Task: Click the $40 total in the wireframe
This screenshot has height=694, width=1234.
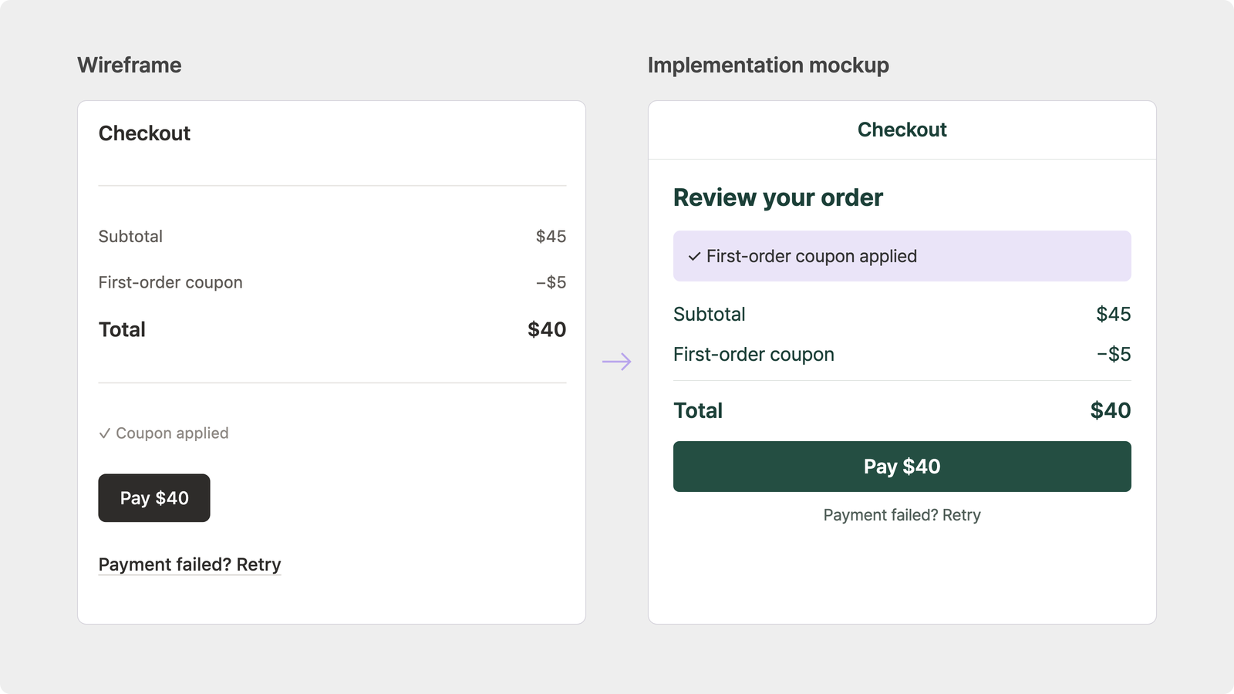Action: point(547,329)
